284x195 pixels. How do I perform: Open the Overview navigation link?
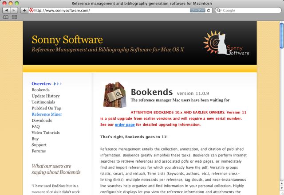[41, 84]
